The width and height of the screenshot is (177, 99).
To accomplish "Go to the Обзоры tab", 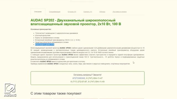I will tap(102, 12).
